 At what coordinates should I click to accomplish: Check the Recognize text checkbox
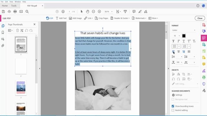click(x=173, y=99)
